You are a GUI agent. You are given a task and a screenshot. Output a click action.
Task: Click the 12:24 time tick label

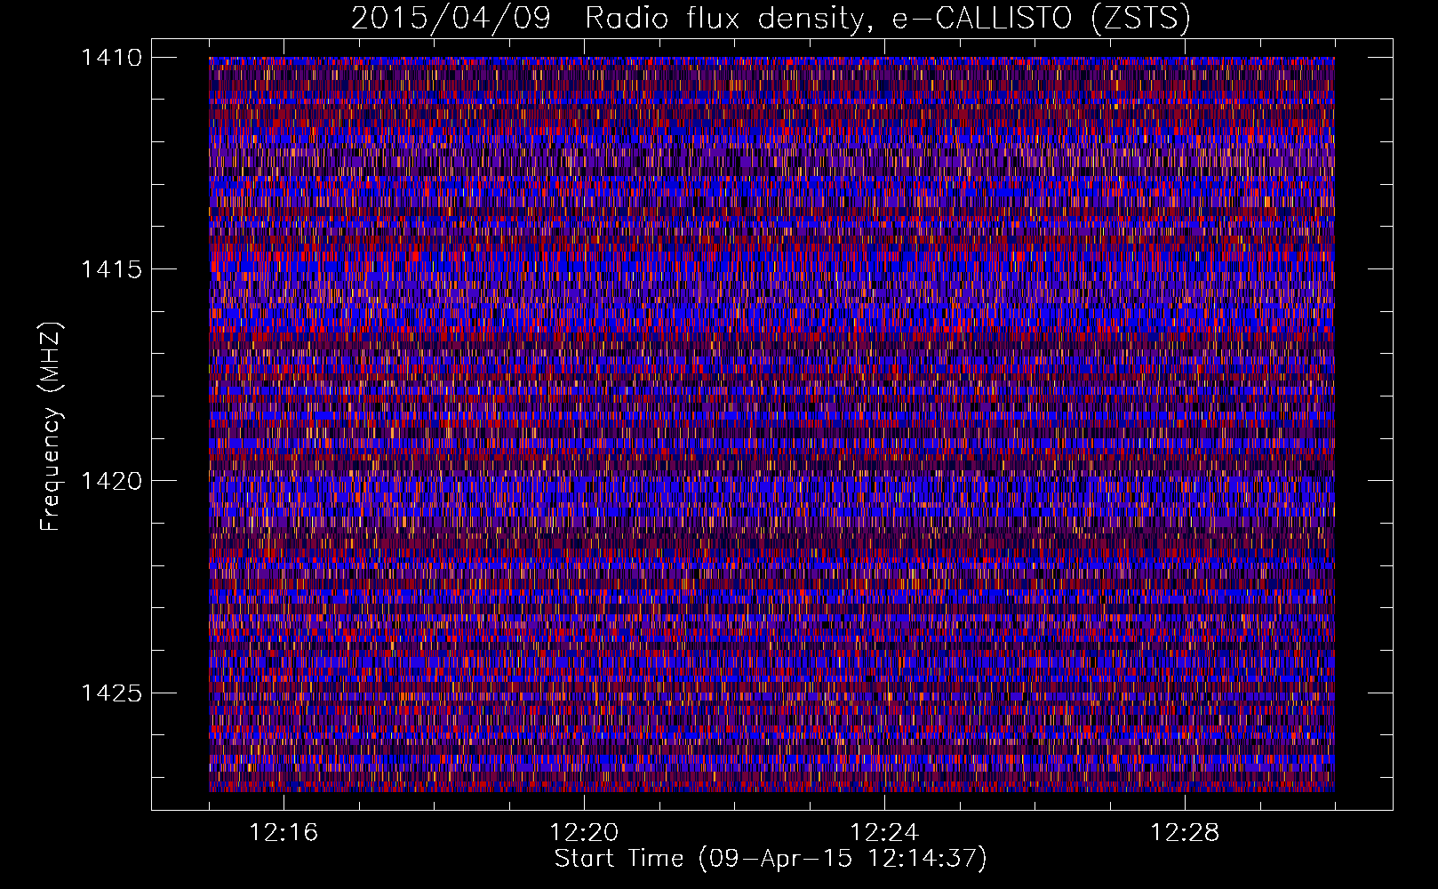(x=884, y=833)
